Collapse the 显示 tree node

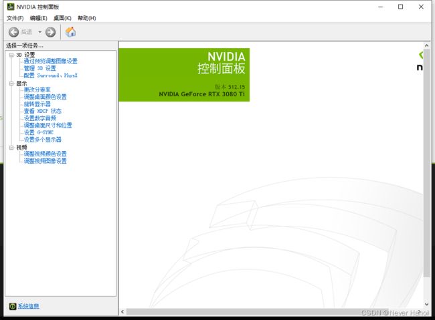click(11, 84)
